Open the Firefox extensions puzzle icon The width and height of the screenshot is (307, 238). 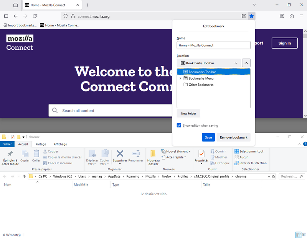292,16
